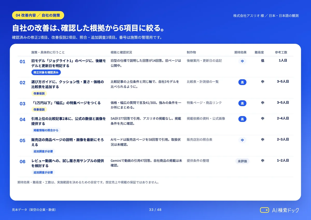Click the 1–2人日 effort value in row 06
Screen dimensions: 311x220
pyautogui.click(x=283, y=160)
